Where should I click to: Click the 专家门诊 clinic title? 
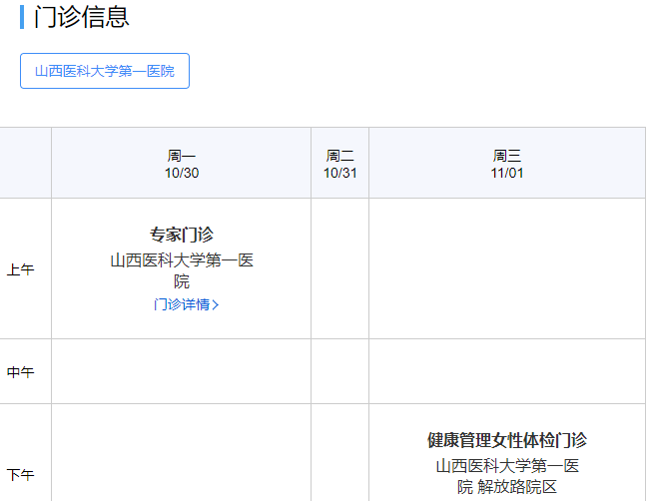click(x=182, y=235)
